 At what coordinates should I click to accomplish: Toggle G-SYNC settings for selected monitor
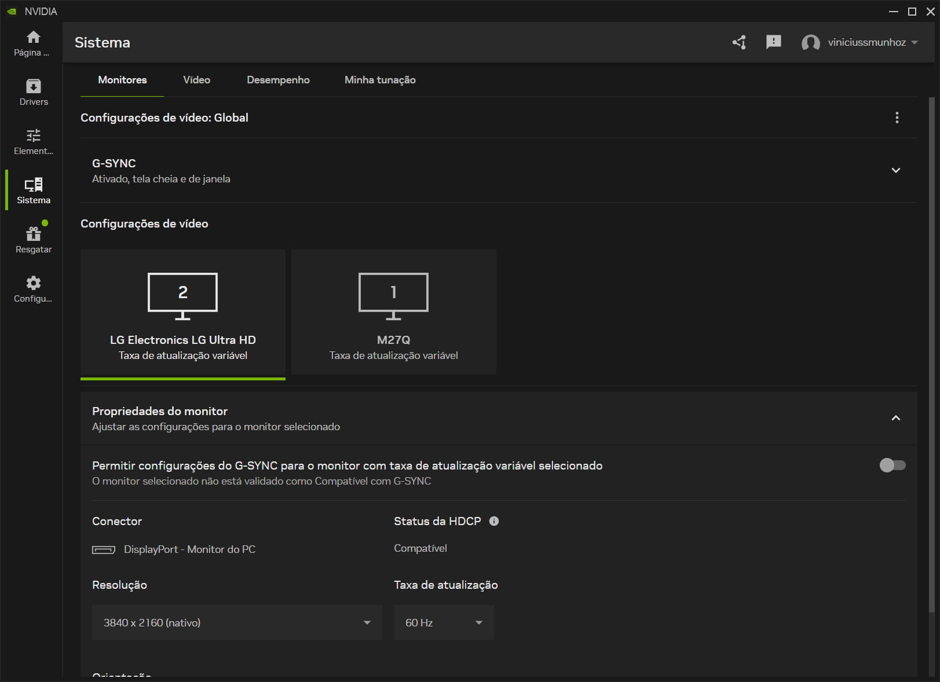(893, 465)
